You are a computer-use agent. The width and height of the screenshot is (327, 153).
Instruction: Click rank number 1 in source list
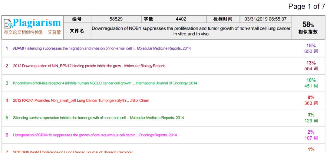tap(7, 48)
